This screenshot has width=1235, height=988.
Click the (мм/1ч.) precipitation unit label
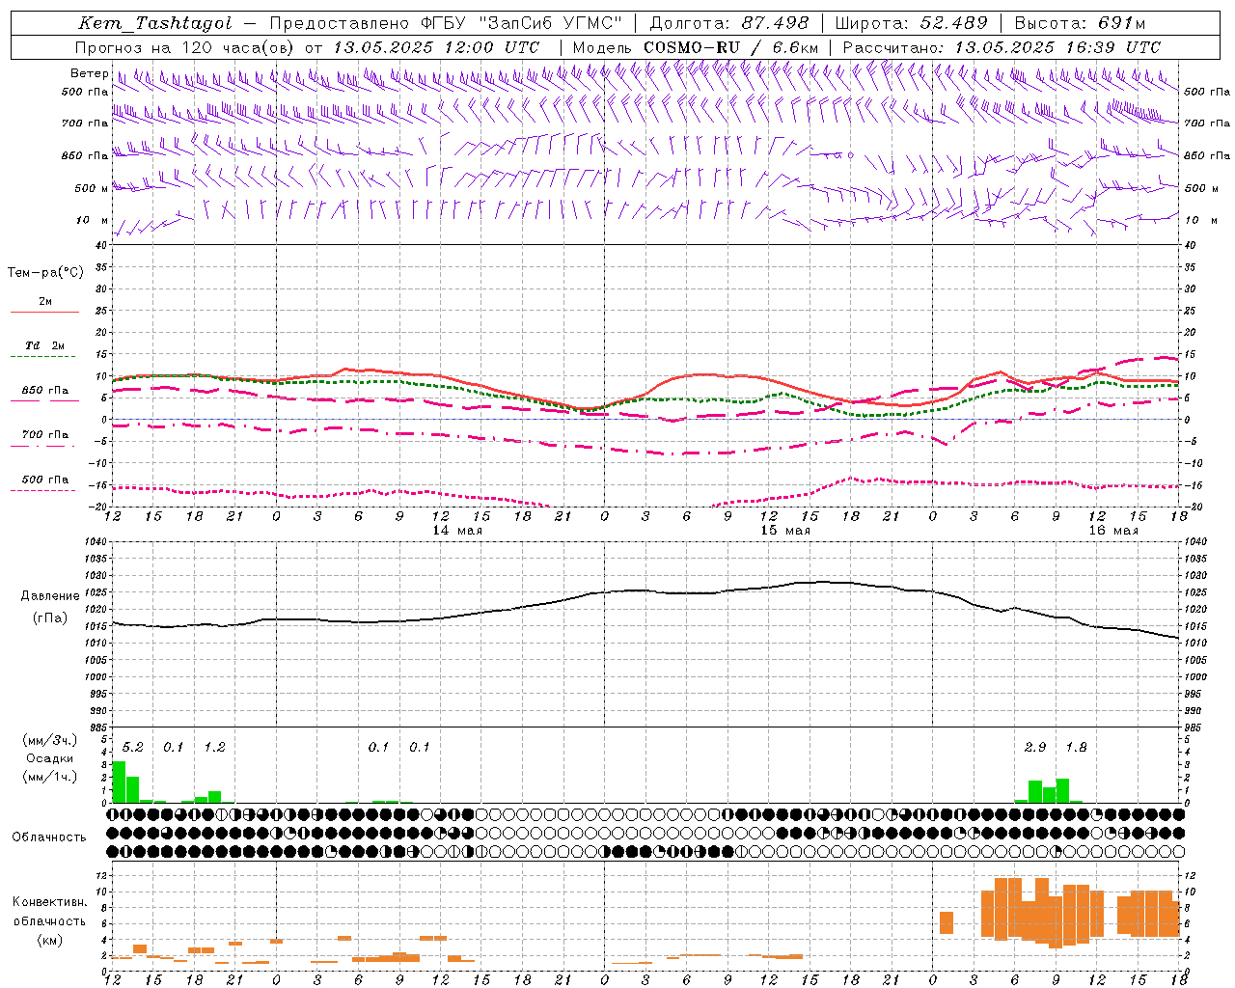coord(50,777)
